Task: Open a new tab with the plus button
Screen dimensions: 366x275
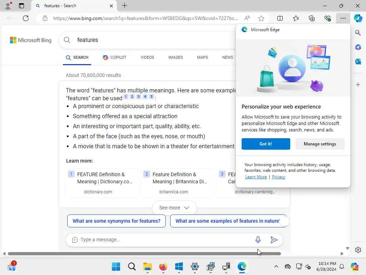Action: (x=125, y=6)
